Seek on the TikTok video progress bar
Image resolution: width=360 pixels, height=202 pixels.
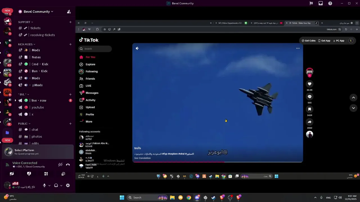(218, 162)
